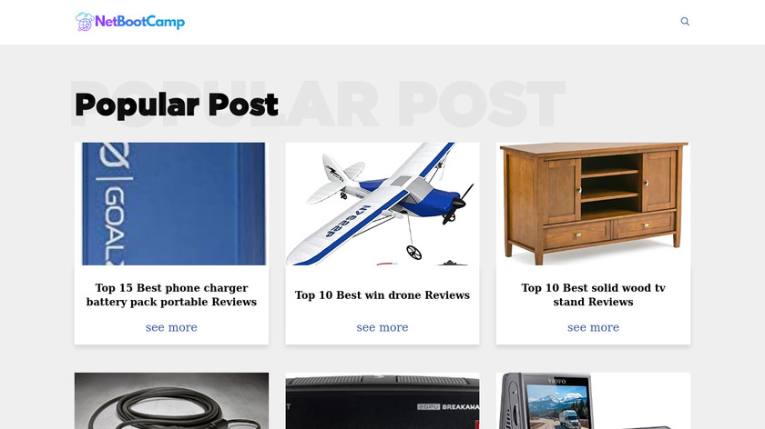Click the NetBootCamp globe logo icon
Image resolution: width=765 pixels, height=429 pixels.
tap(84, 22)
